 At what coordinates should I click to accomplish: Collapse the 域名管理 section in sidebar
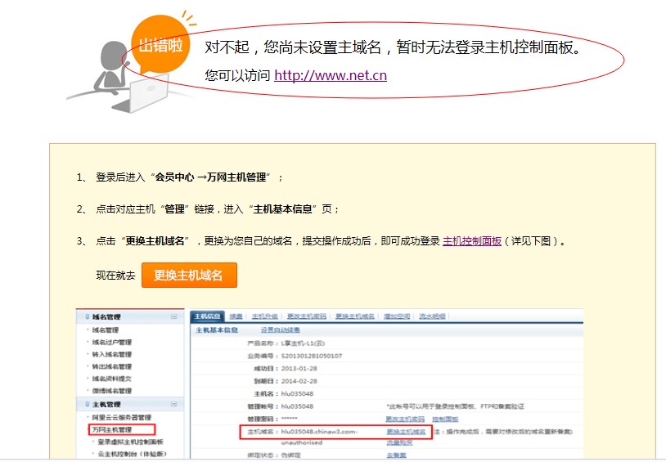pos(173,316)
